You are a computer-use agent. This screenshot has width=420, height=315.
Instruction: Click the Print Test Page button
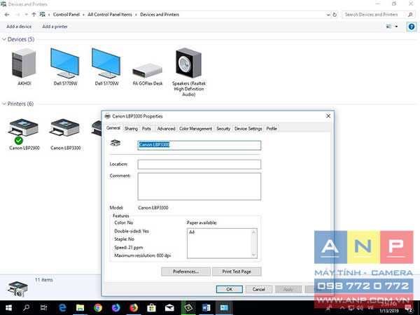[237, 272]
